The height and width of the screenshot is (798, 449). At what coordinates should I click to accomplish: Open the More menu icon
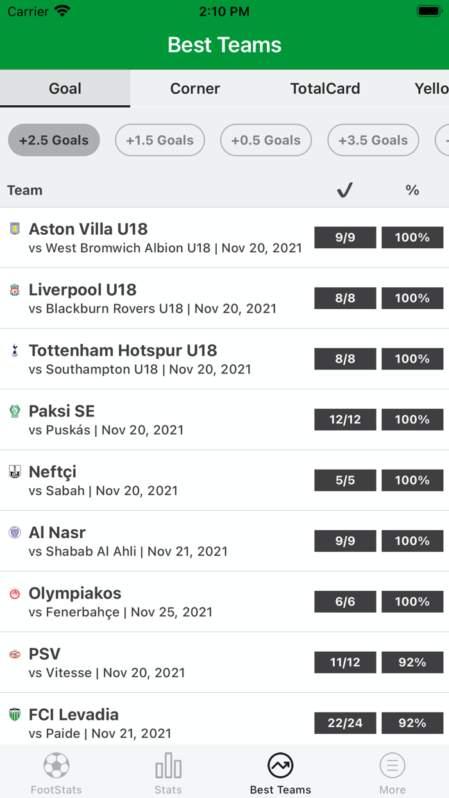(393, 765)
